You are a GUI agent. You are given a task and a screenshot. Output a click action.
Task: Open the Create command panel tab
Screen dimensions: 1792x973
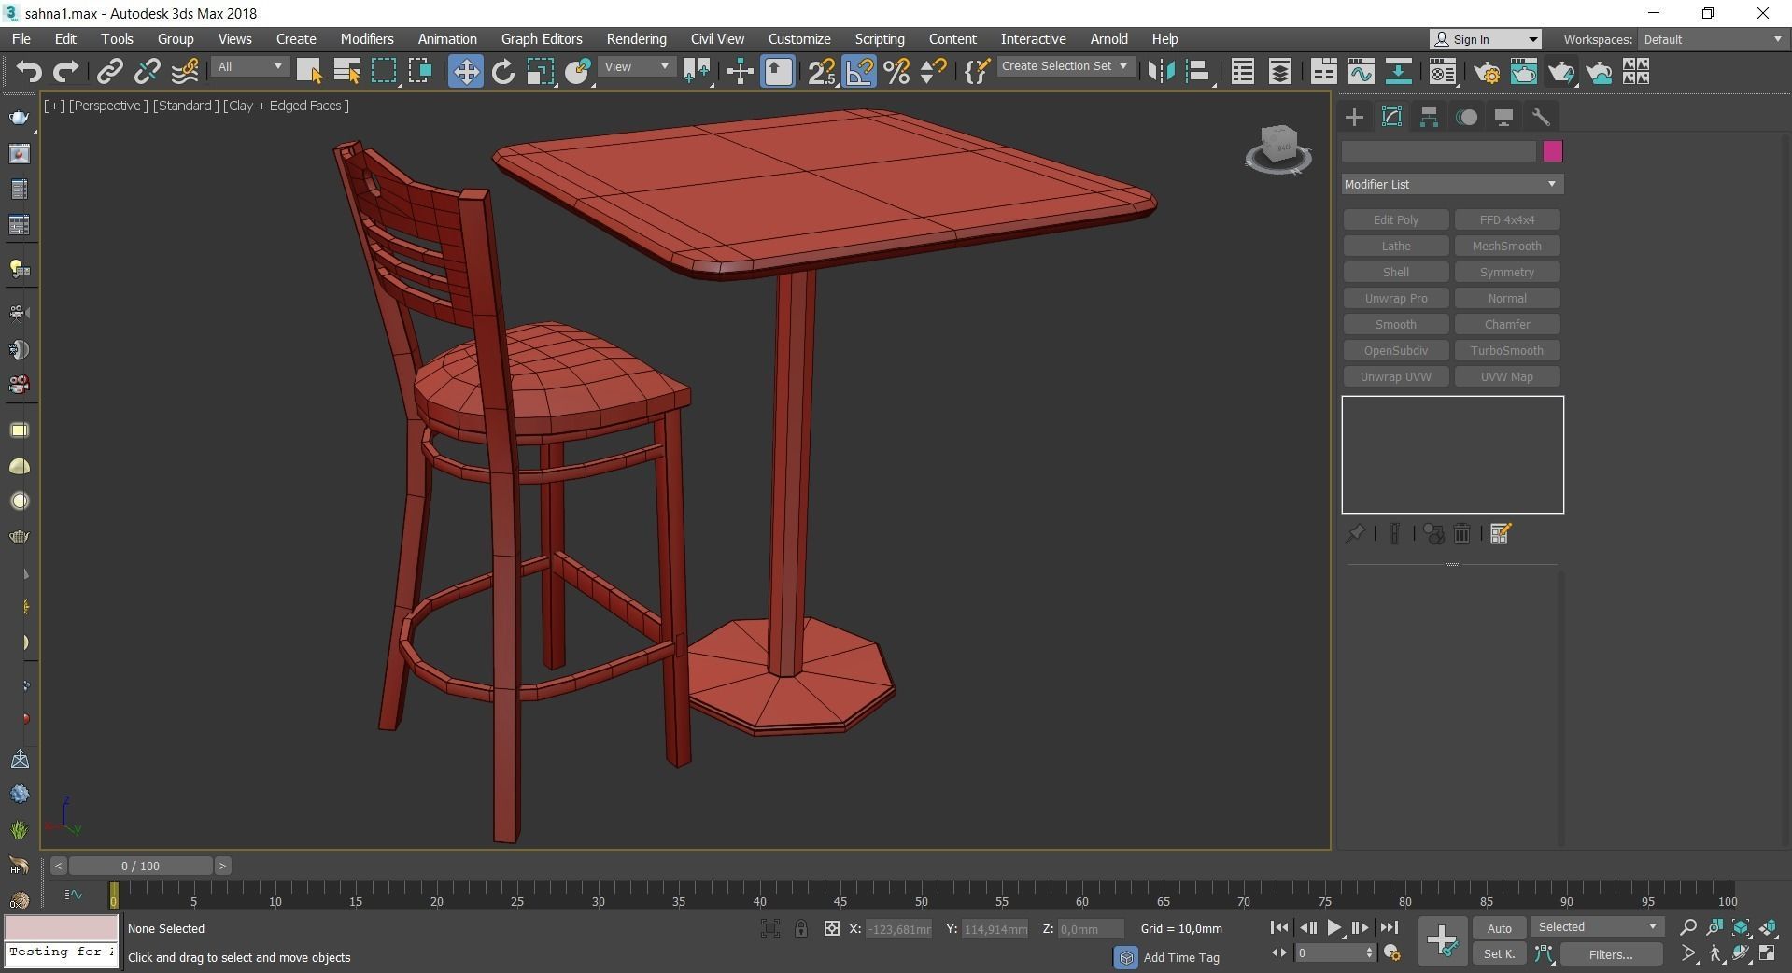[1354, 117]
